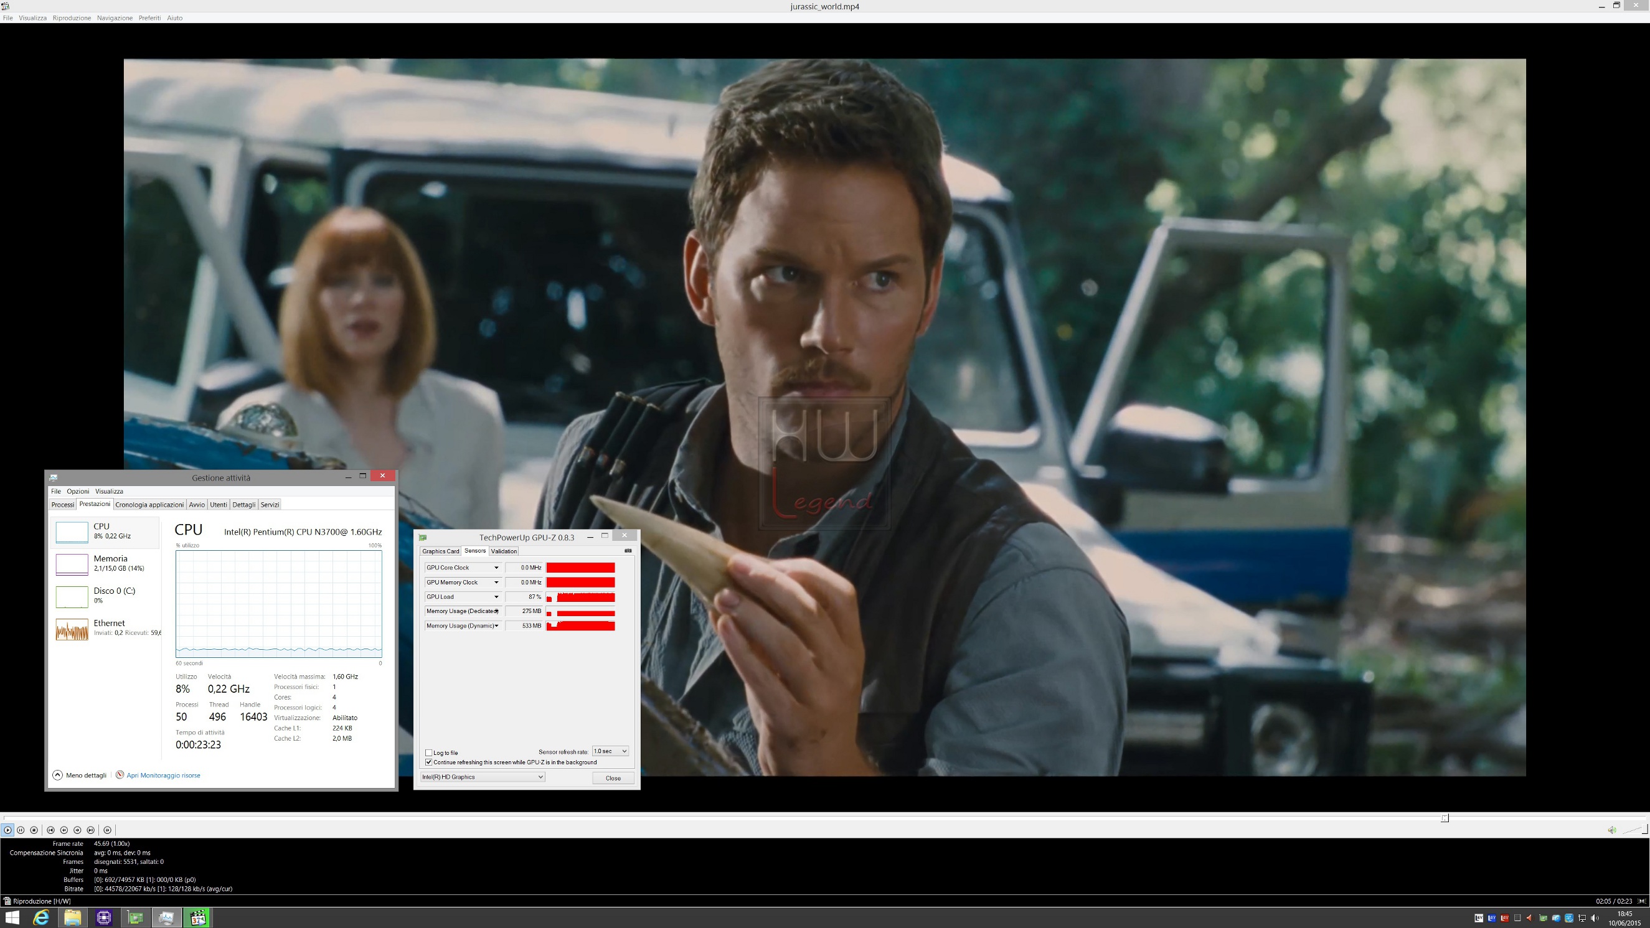The height and width of the screenshot is (928, 1650).
Task: Expand Memory Usage (Dynamic) sensor dropdown
Action: pos(496,626)
